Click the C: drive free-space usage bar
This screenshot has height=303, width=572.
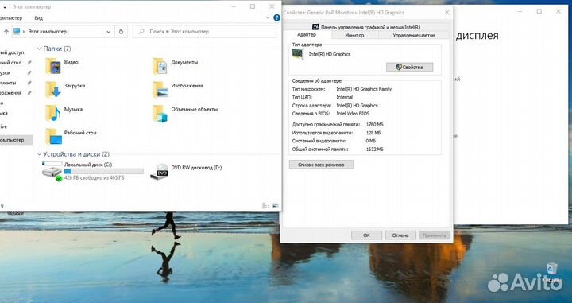[x=103, y=171]
